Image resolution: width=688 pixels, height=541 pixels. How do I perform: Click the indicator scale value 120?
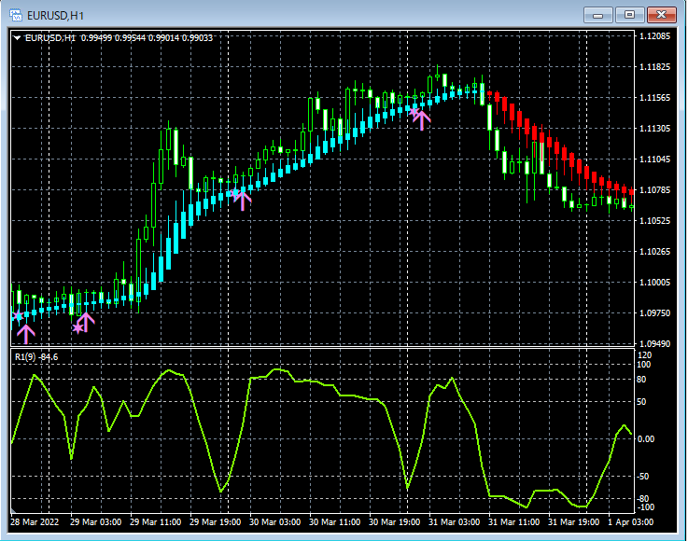(644, 354)
